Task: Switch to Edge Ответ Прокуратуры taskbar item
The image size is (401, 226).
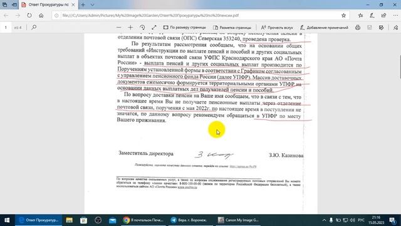Action: [39, 220]
